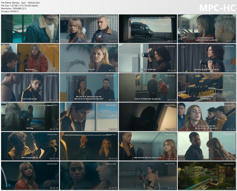Select the thumbnail stamped 00:02:00
This screenshot has width=237, height=191.
(x=30, y=28)
